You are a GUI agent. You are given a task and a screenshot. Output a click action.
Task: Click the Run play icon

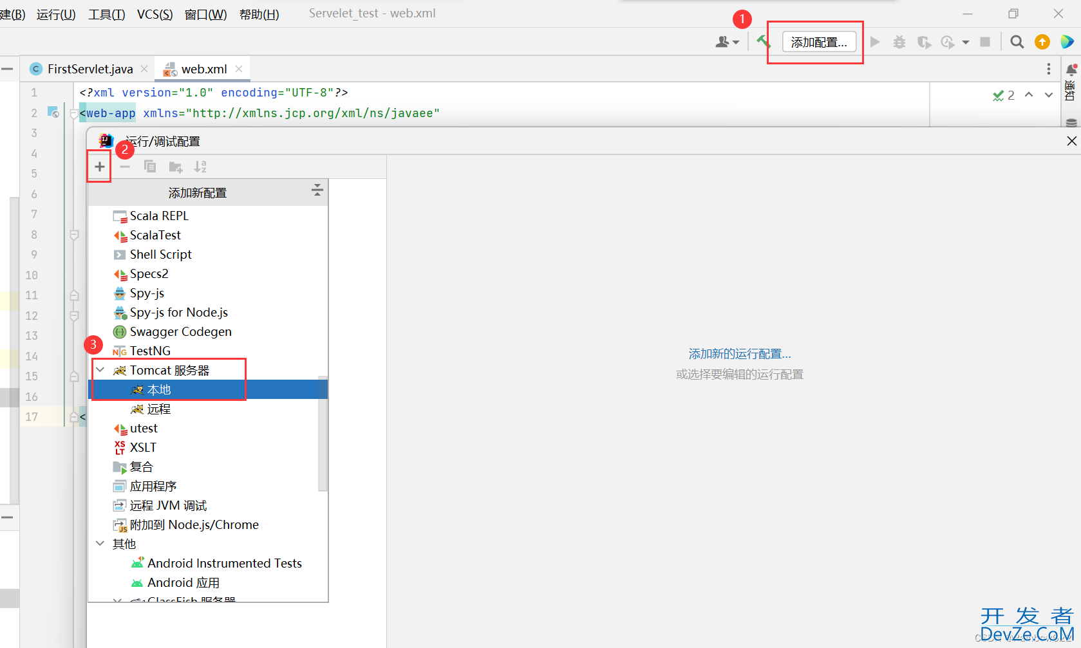coord(874,42)
